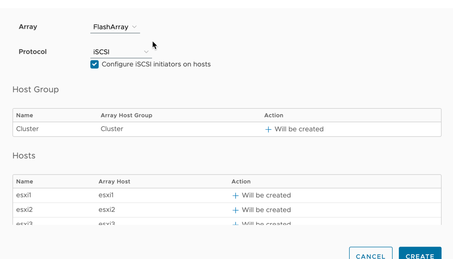The width and height of the screenshot is (453, 259).
Task: Click the Action header in Host Group table
Action: coord(273,115)
